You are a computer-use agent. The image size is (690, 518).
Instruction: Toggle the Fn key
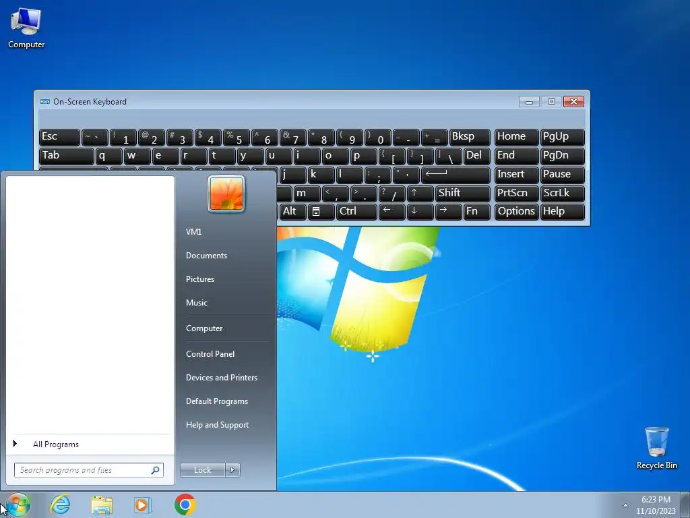[476, 211]
